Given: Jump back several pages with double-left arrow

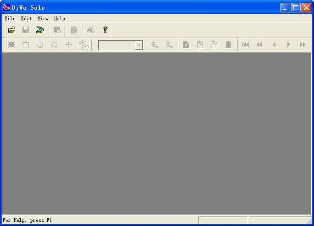Looking at the screenshot, I should click(x=259, y=45).
